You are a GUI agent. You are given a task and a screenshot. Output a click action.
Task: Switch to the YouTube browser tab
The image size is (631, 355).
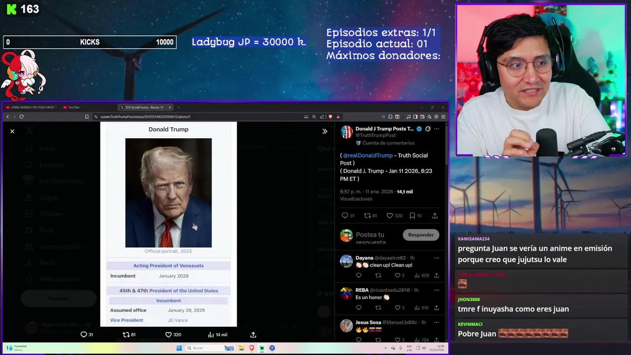(x=74, y=107)
